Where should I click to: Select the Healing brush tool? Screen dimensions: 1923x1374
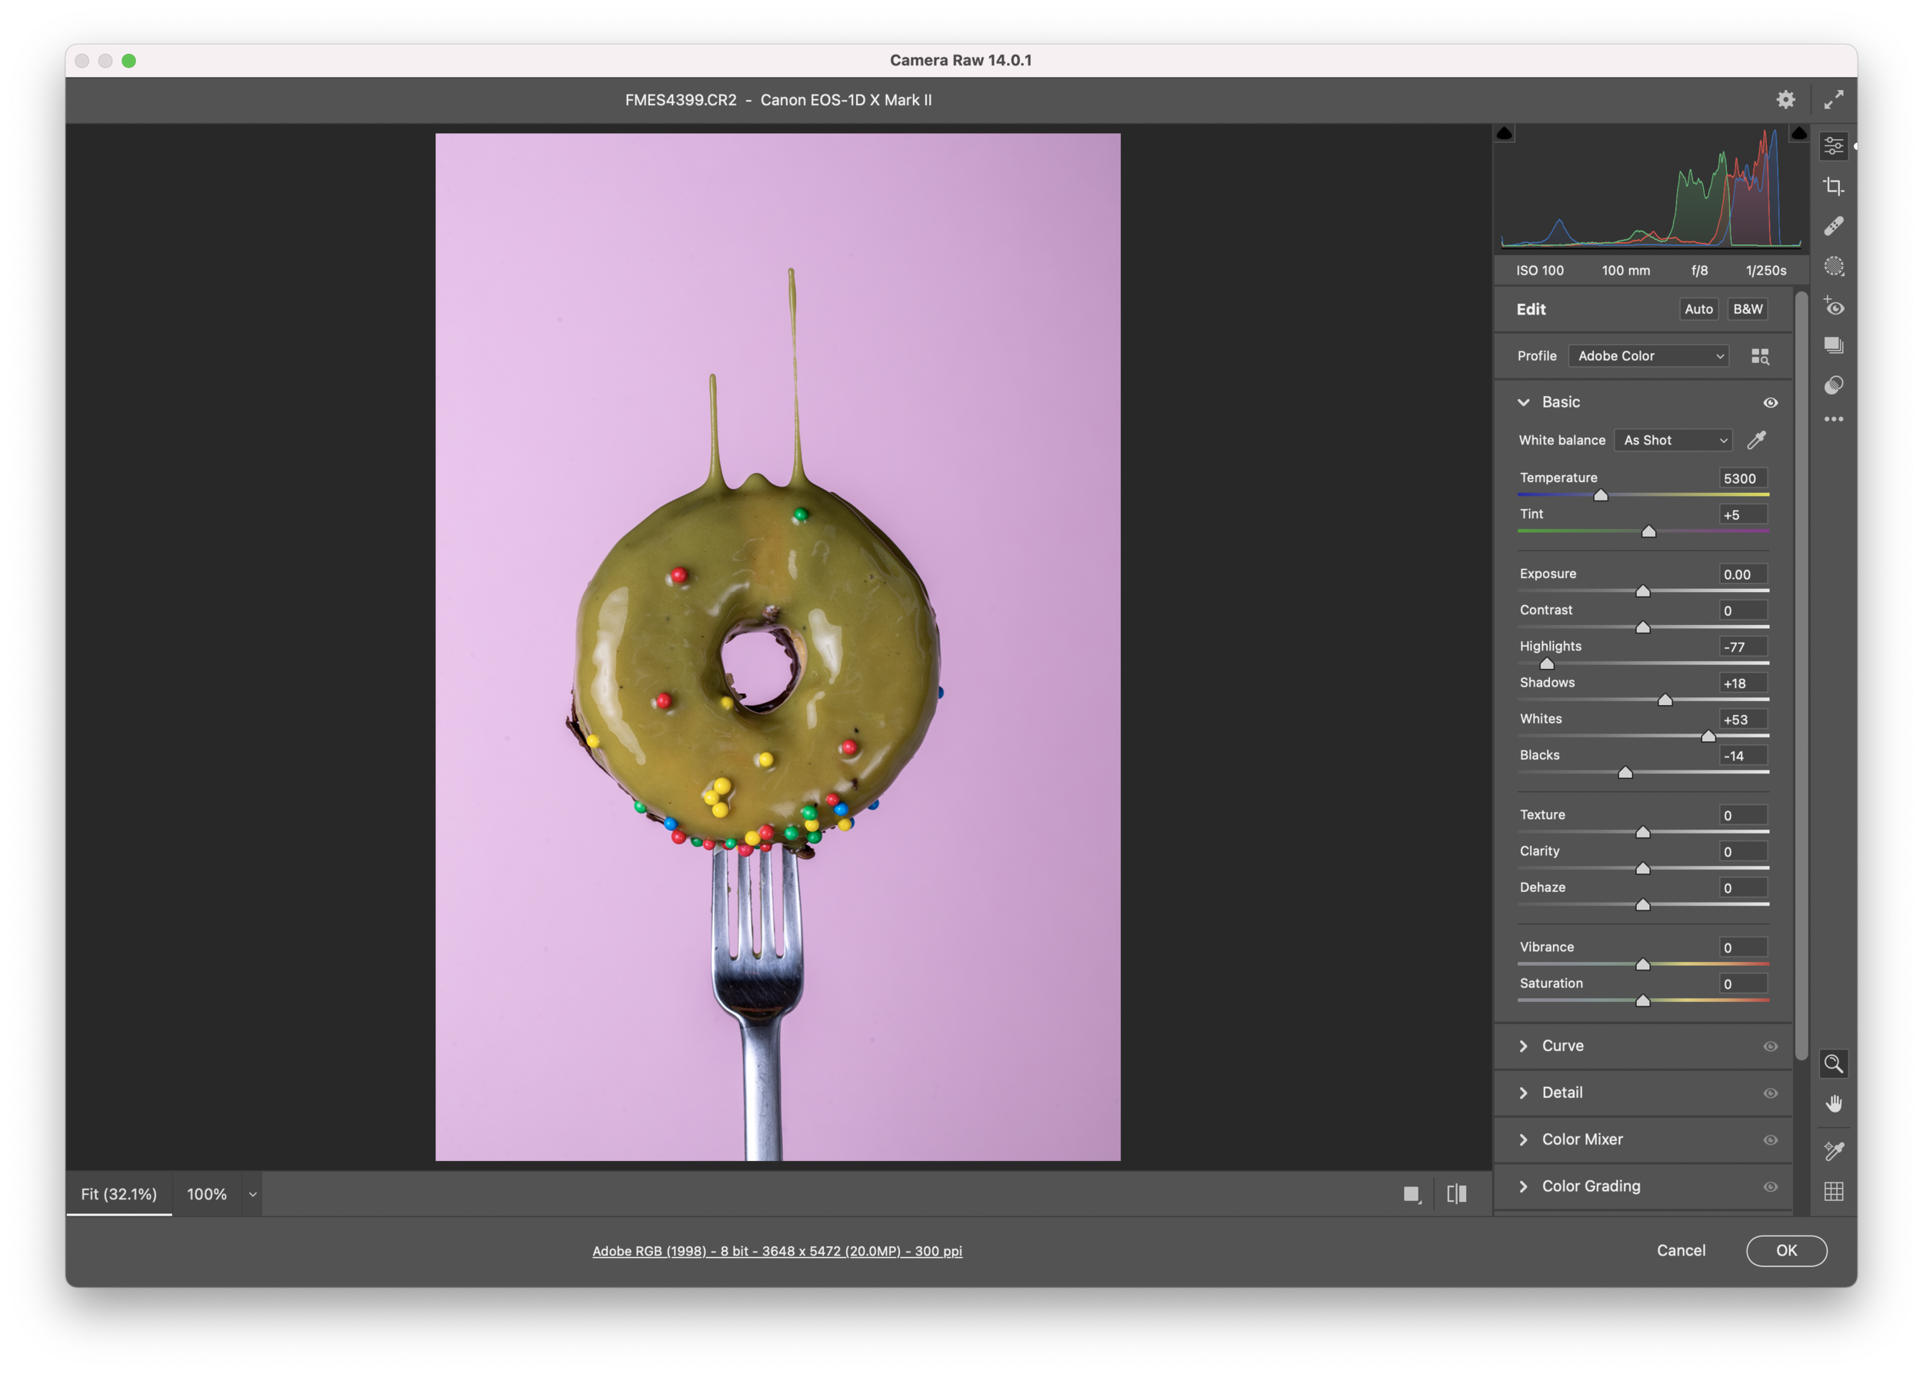coord(1833,226)
